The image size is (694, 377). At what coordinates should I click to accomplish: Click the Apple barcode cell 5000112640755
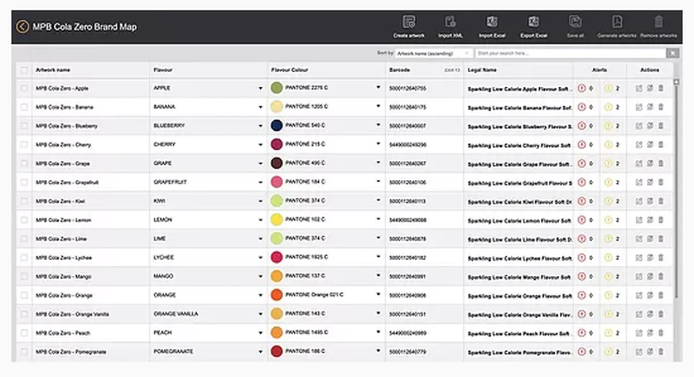[408, 88]
